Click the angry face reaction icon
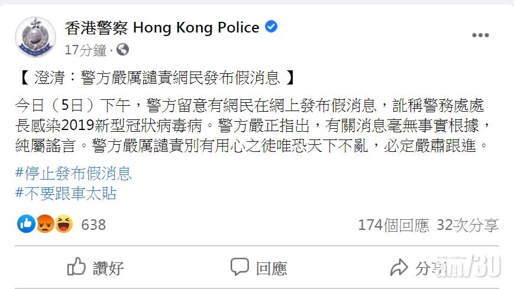The height and width of the screenshot is (289, 514). point(45,224)
